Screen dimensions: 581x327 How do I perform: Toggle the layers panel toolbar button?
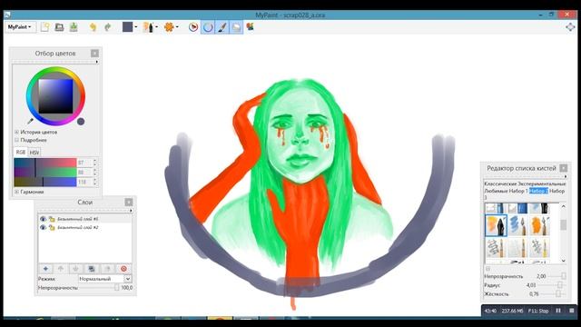[236, 27]
